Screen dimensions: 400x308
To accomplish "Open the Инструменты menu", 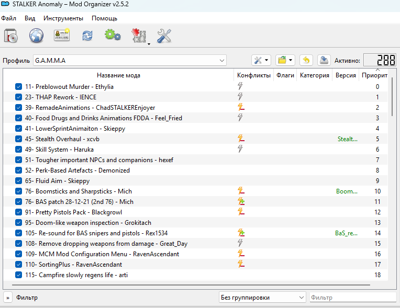I will tap(63, 18).
